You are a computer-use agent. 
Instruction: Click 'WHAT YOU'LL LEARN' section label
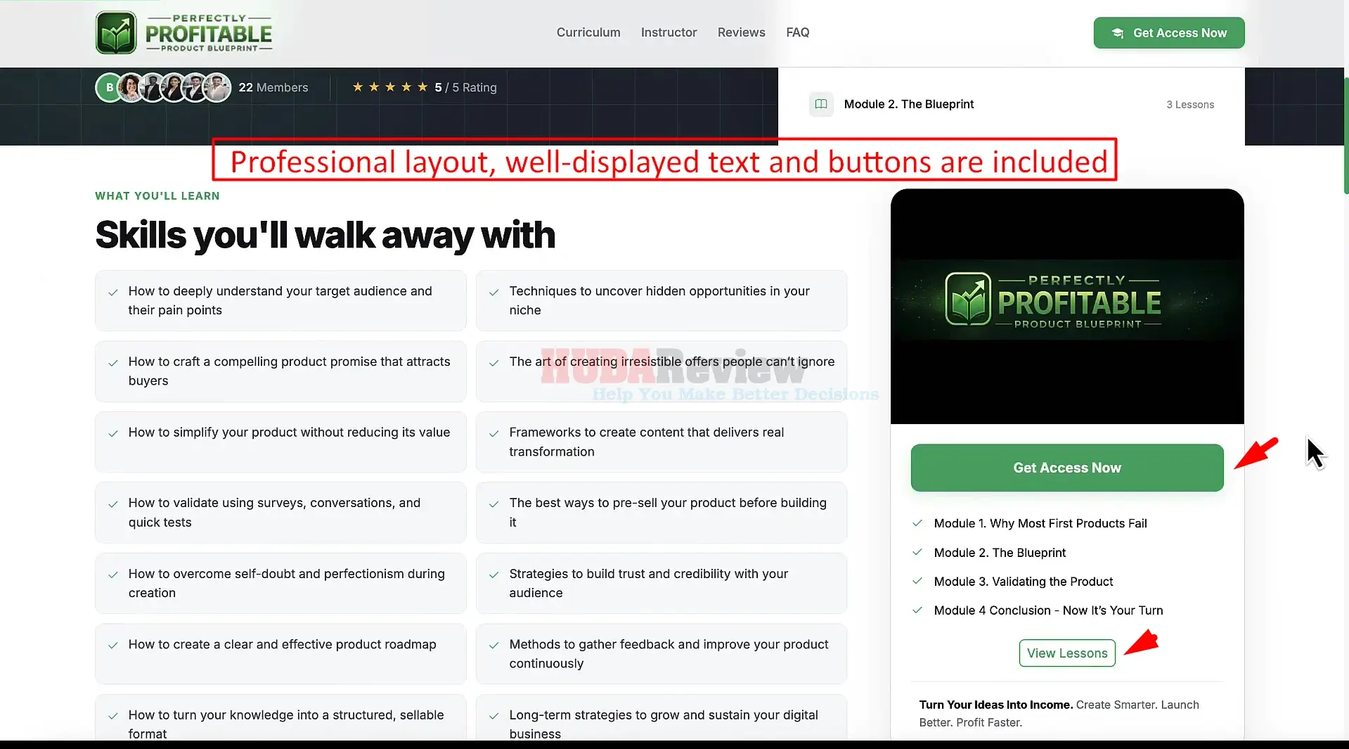157,196
